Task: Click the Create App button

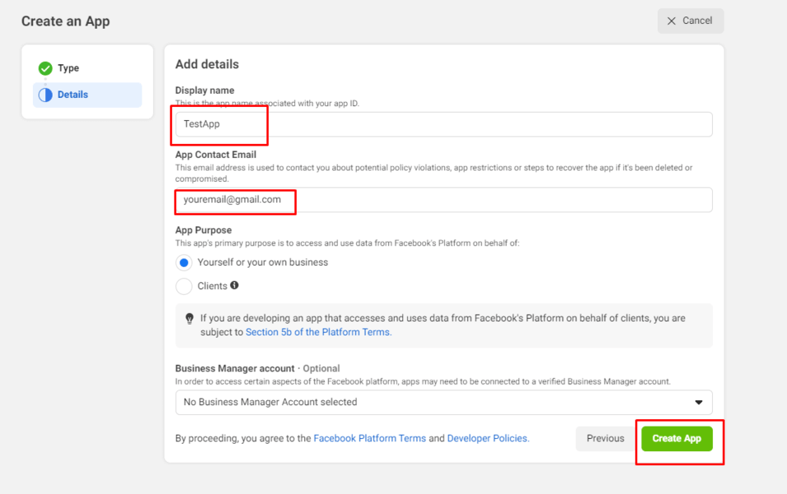Action: pyautogui.click(x=677, y=438)
